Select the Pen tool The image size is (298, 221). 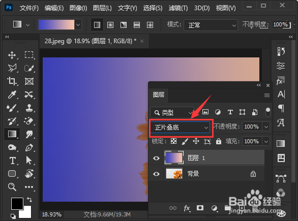coord(29,147)
